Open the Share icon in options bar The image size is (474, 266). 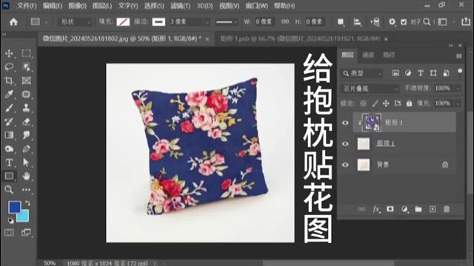466,21
